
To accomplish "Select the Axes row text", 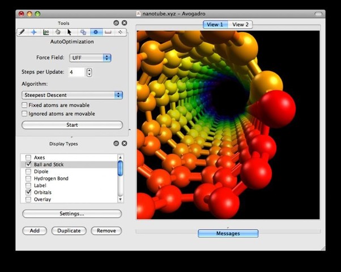I will pyautogui.click(x=39, y=158).
